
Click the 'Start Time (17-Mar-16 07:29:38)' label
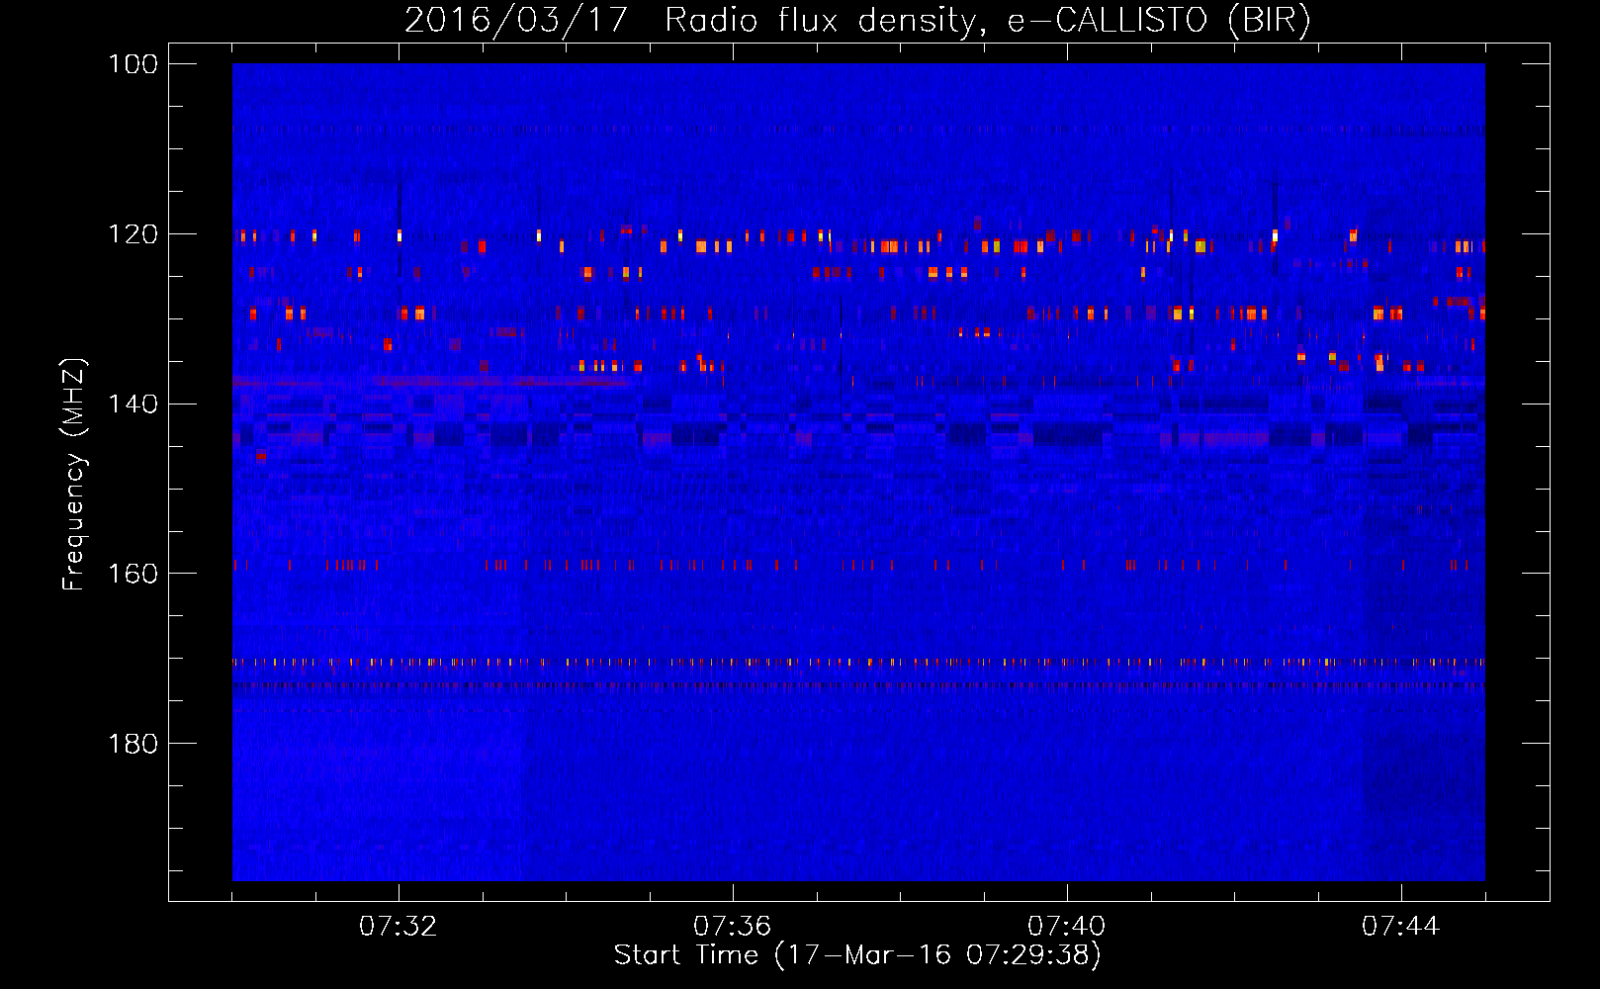(x=857, y=955)
